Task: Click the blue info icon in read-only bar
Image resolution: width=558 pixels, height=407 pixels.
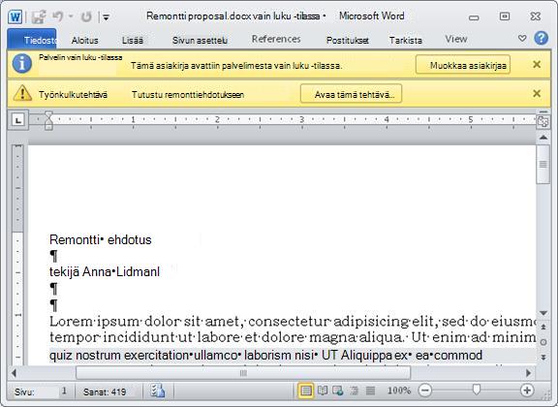Action: pos(22,64)
